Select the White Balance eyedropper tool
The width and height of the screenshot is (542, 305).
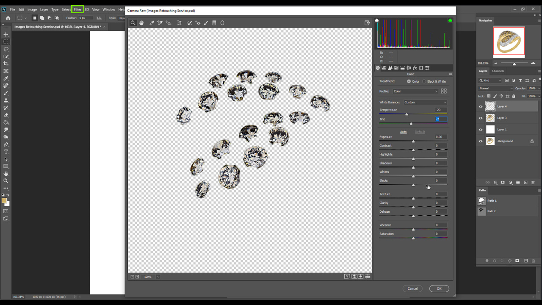tap(152, 22)
